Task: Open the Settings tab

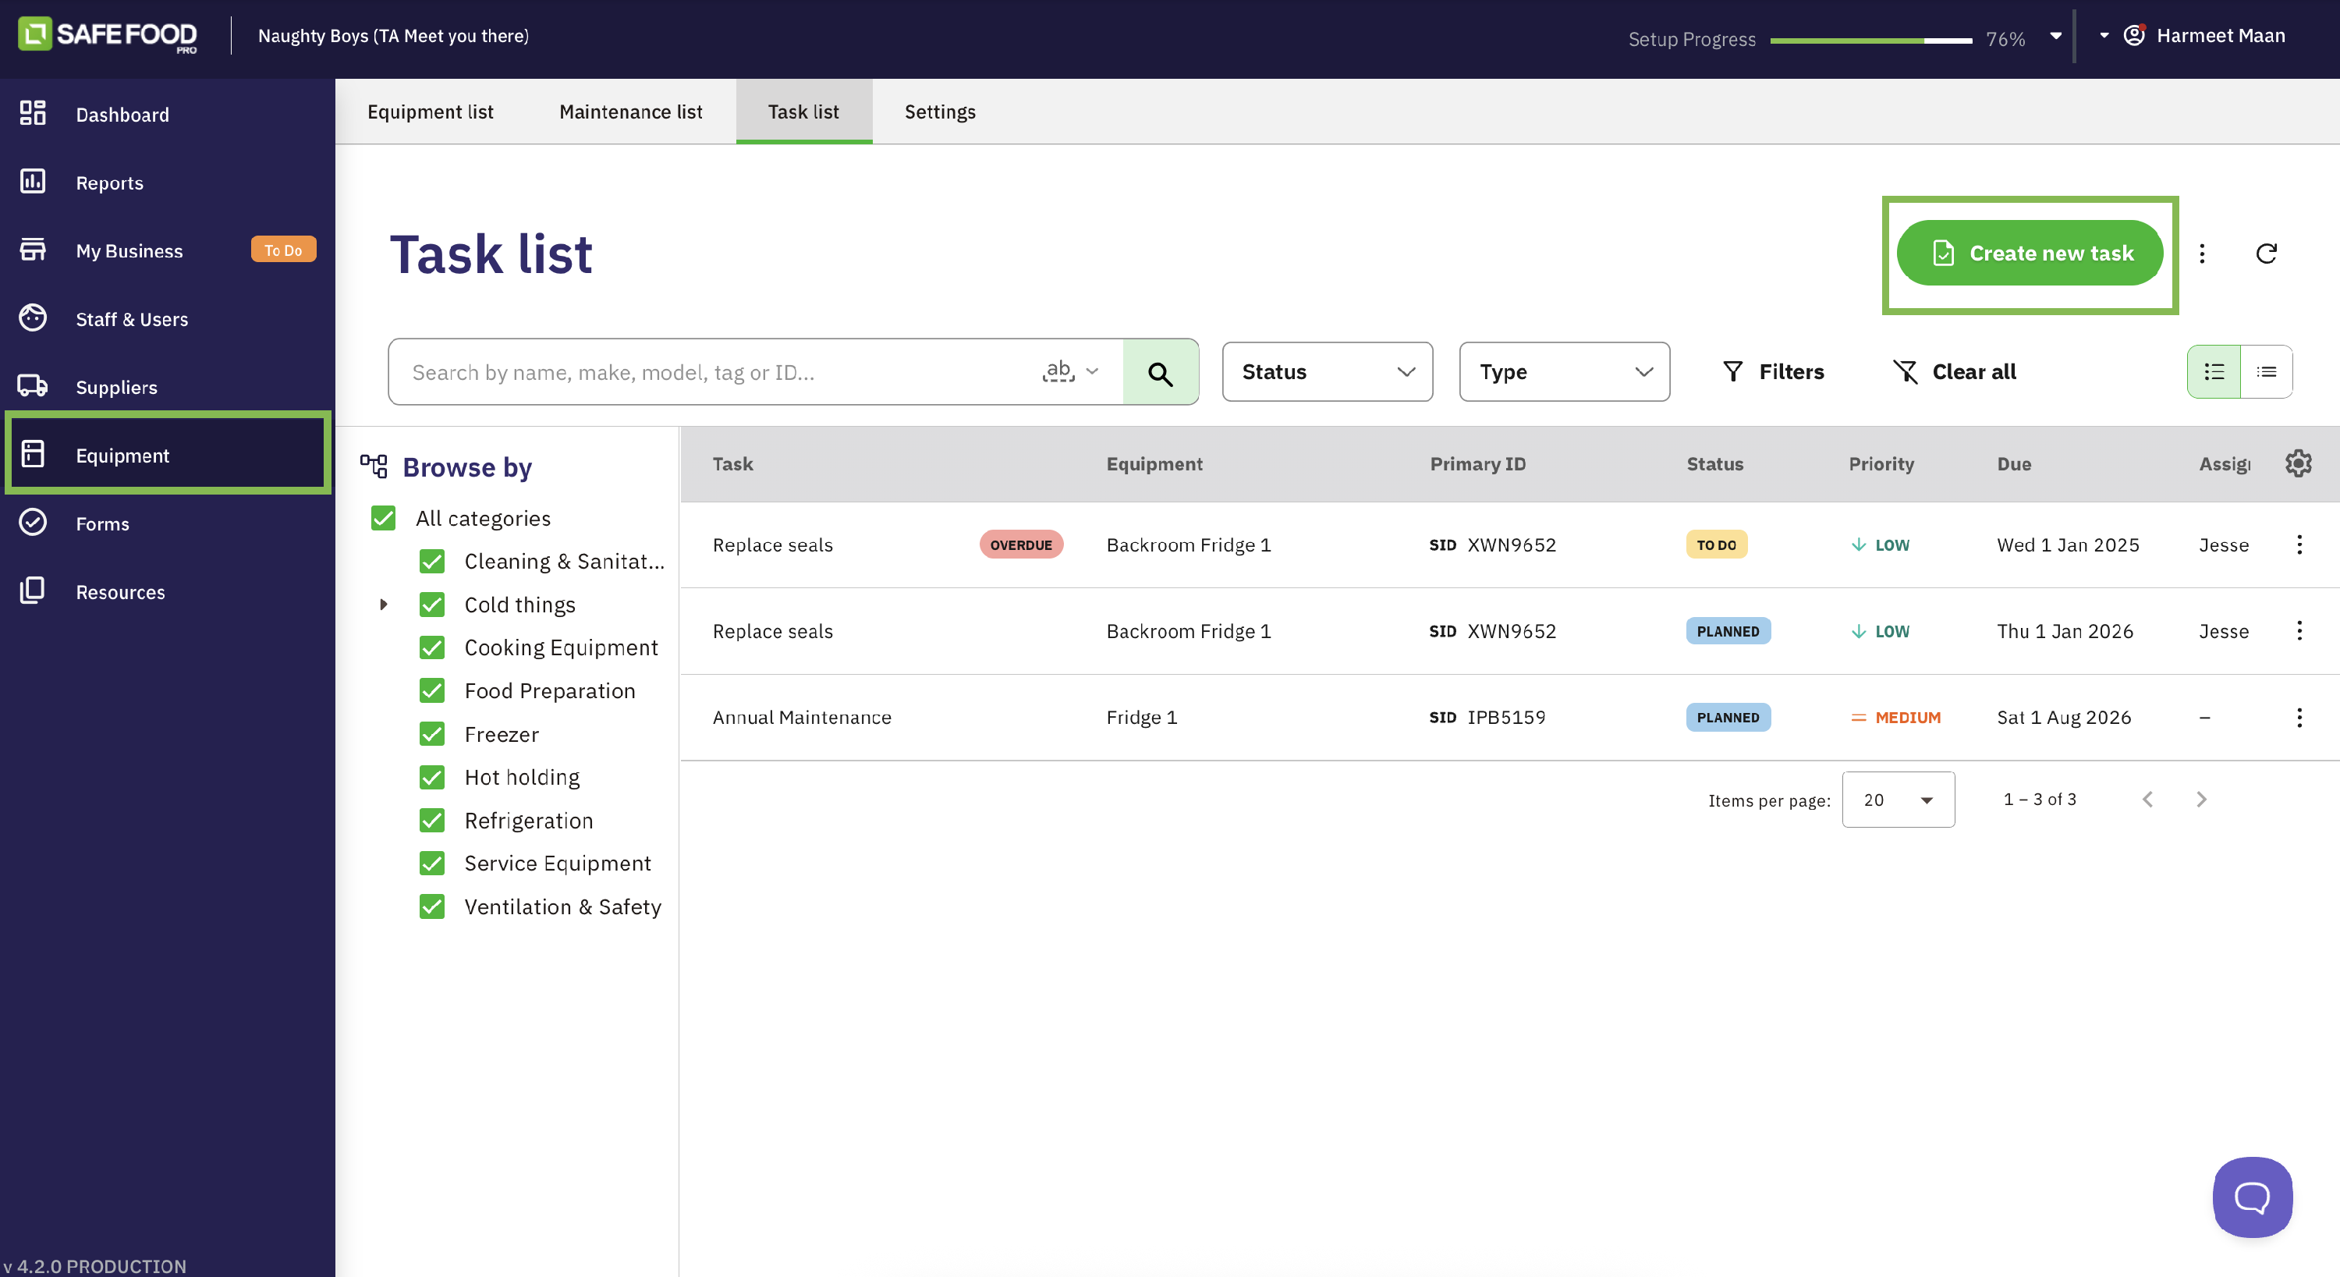Action: [940, 112]
